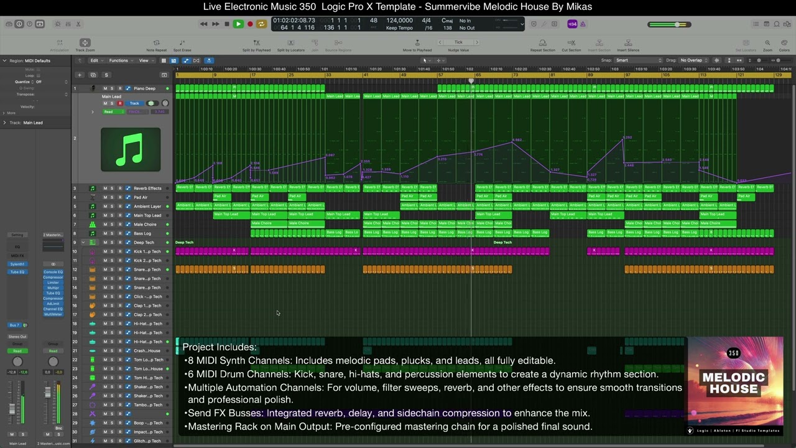Open Quick Help question mark icon
The height and width of the screenshot is (448, 796).
29,24
